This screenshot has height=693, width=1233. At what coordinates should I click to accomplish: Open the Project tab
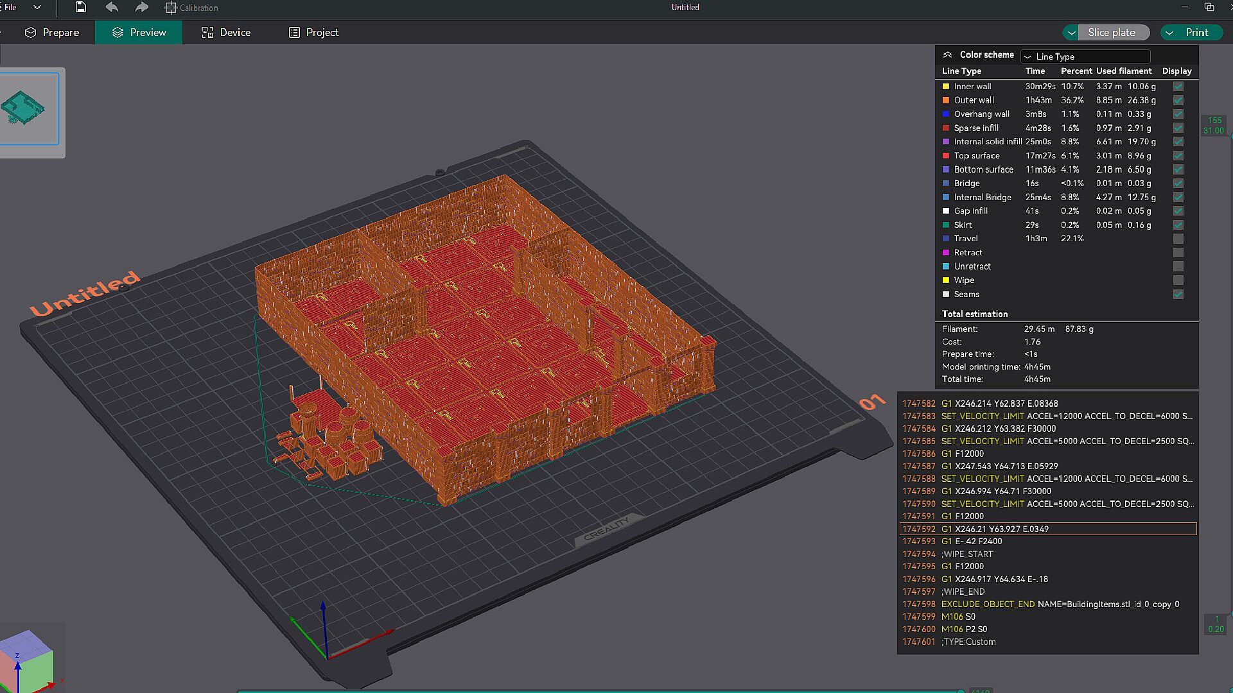[313, 33]
